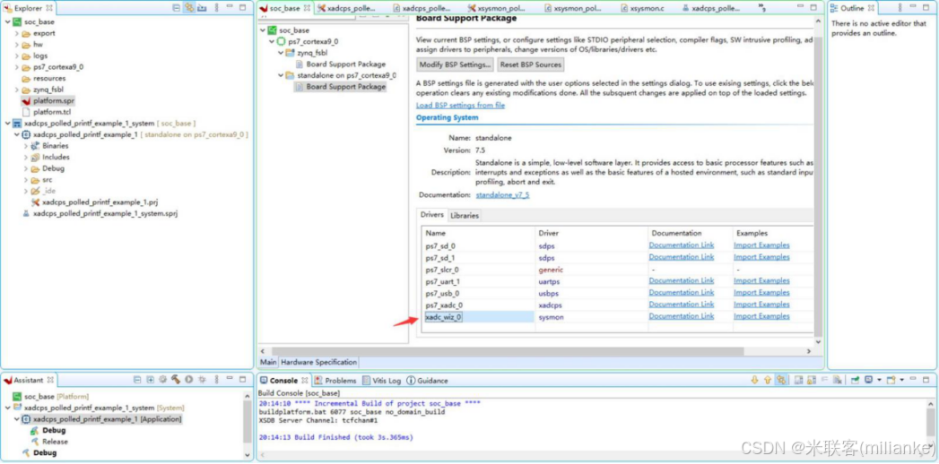Open the Drivers tab
This screenshot has width=939, height=464.
click(432, 215)
